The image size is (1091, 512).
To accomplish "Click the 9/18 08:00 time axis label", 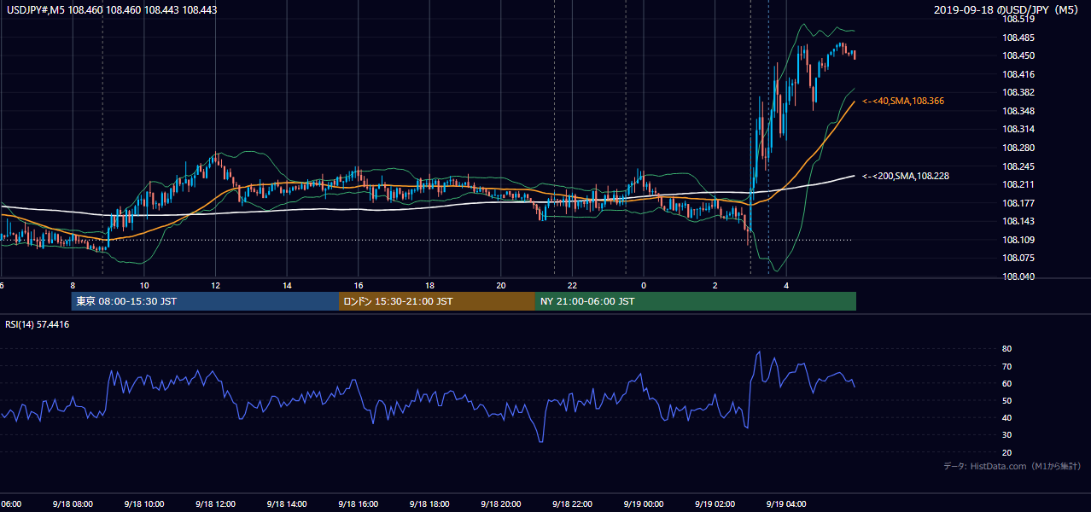I will click(x=73, y=504).
